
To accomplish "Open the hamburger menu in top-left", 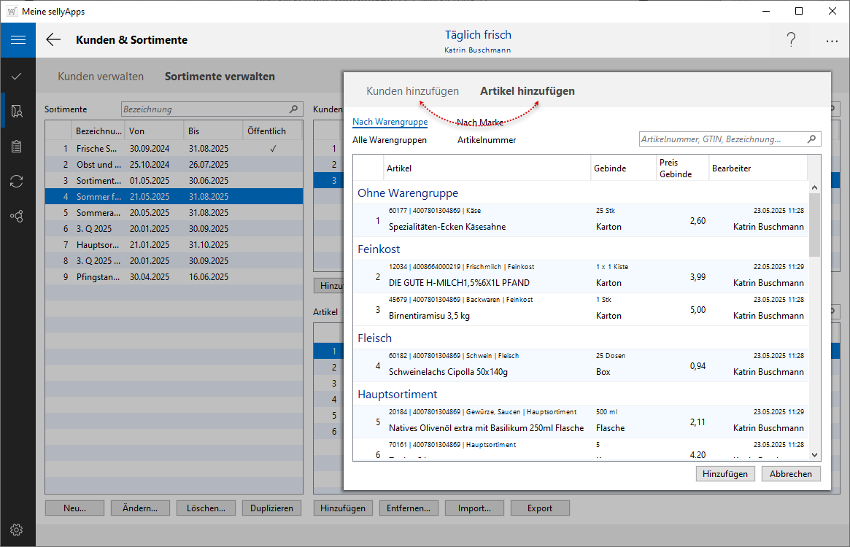I will pos(18,40).
